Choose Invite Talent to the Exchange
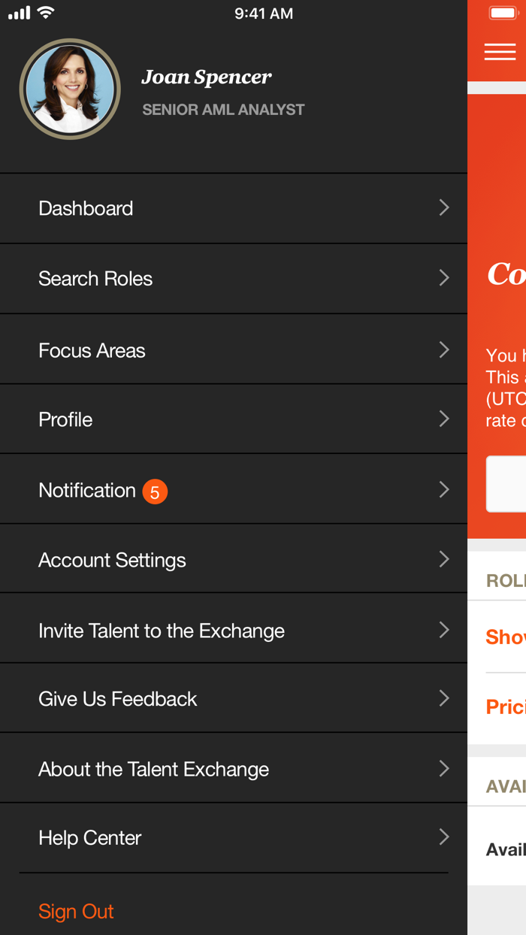This screenshot has width=526, height=935. click(x=161, y=630)
